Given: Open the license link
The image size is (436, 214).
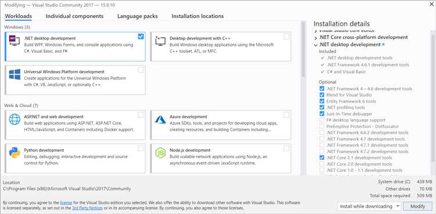Looking at the screenshot, I should coord(66,202).
